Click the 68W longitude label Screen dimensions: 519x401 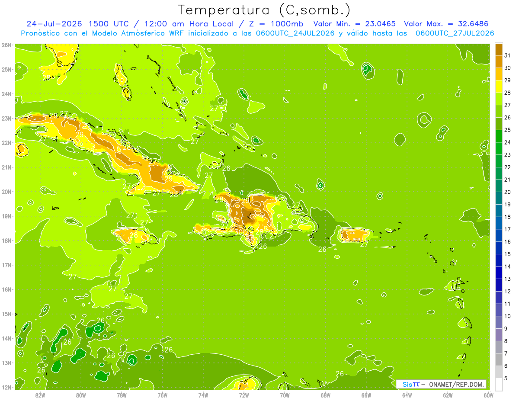coord(325,395)
